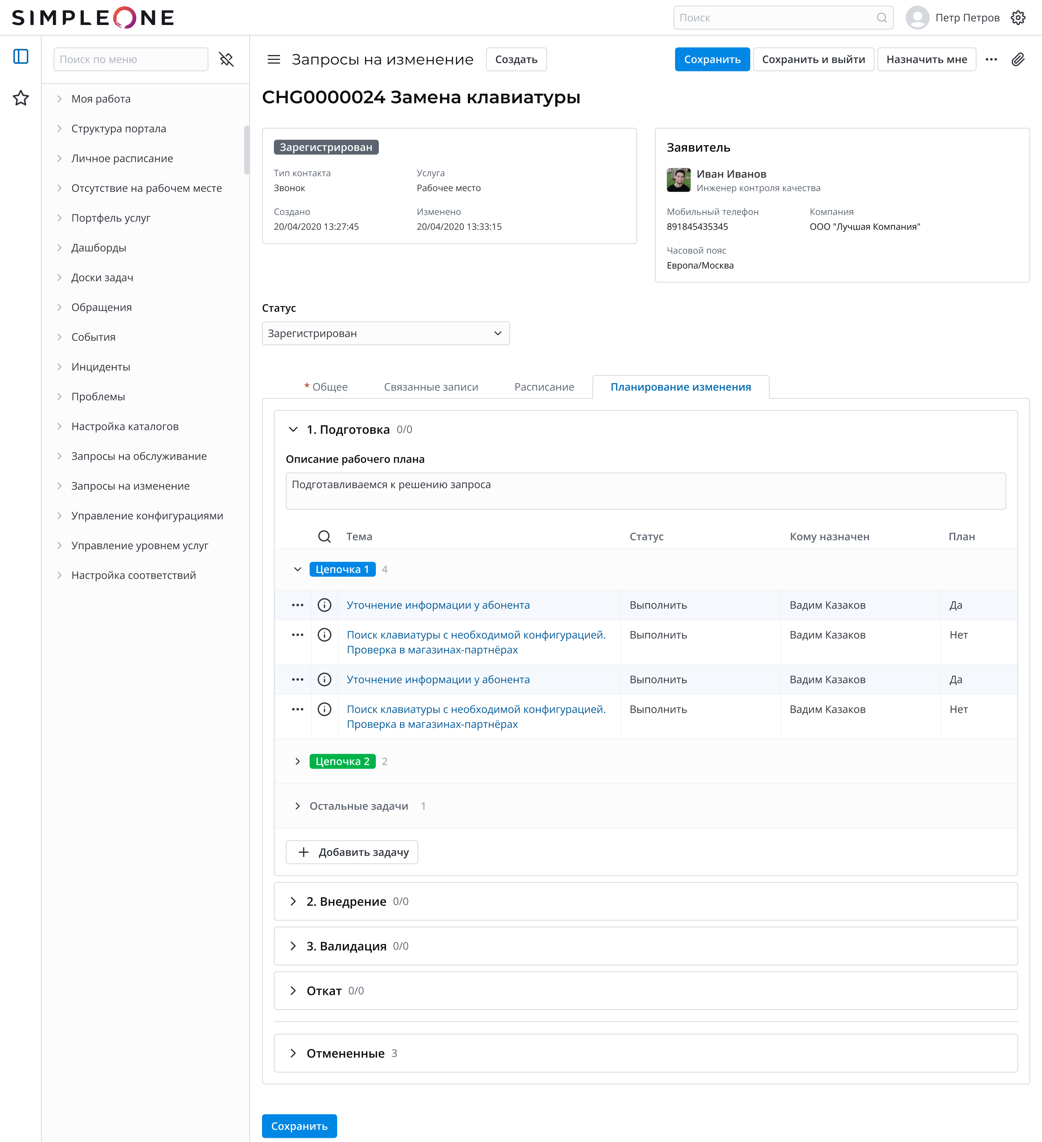The height and width of the screenshot is (1142, 1042).
Task: Open the Статус dropdown Зарегистрирован
Action: tap(386, 334)
